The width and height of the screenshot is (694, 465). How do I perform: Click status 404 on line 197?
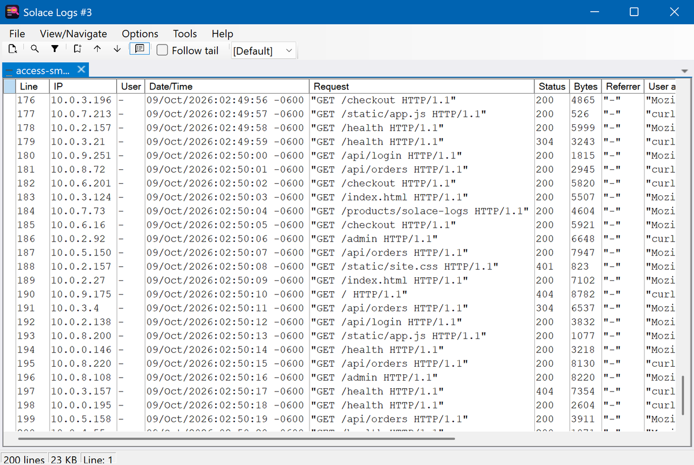click(x=545, y=391)
